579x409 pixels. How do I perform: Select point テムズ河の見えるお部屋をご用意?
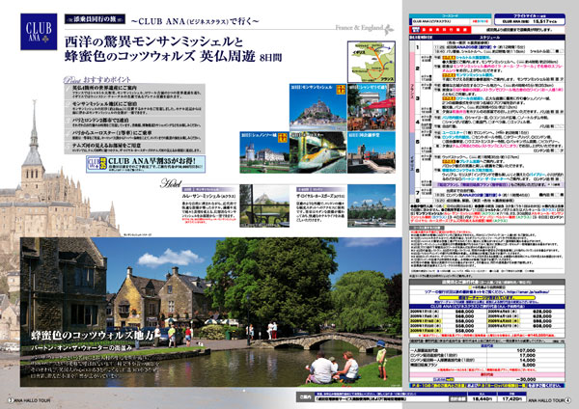point(106,146)
